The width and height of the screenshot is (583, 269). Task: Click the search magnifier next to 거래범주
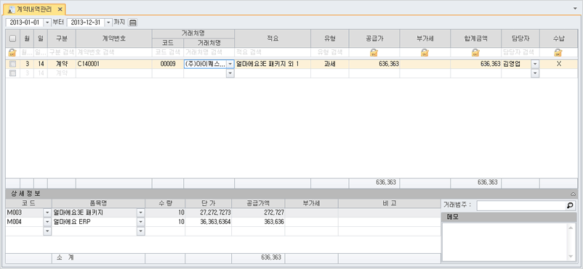click(570, 205)
